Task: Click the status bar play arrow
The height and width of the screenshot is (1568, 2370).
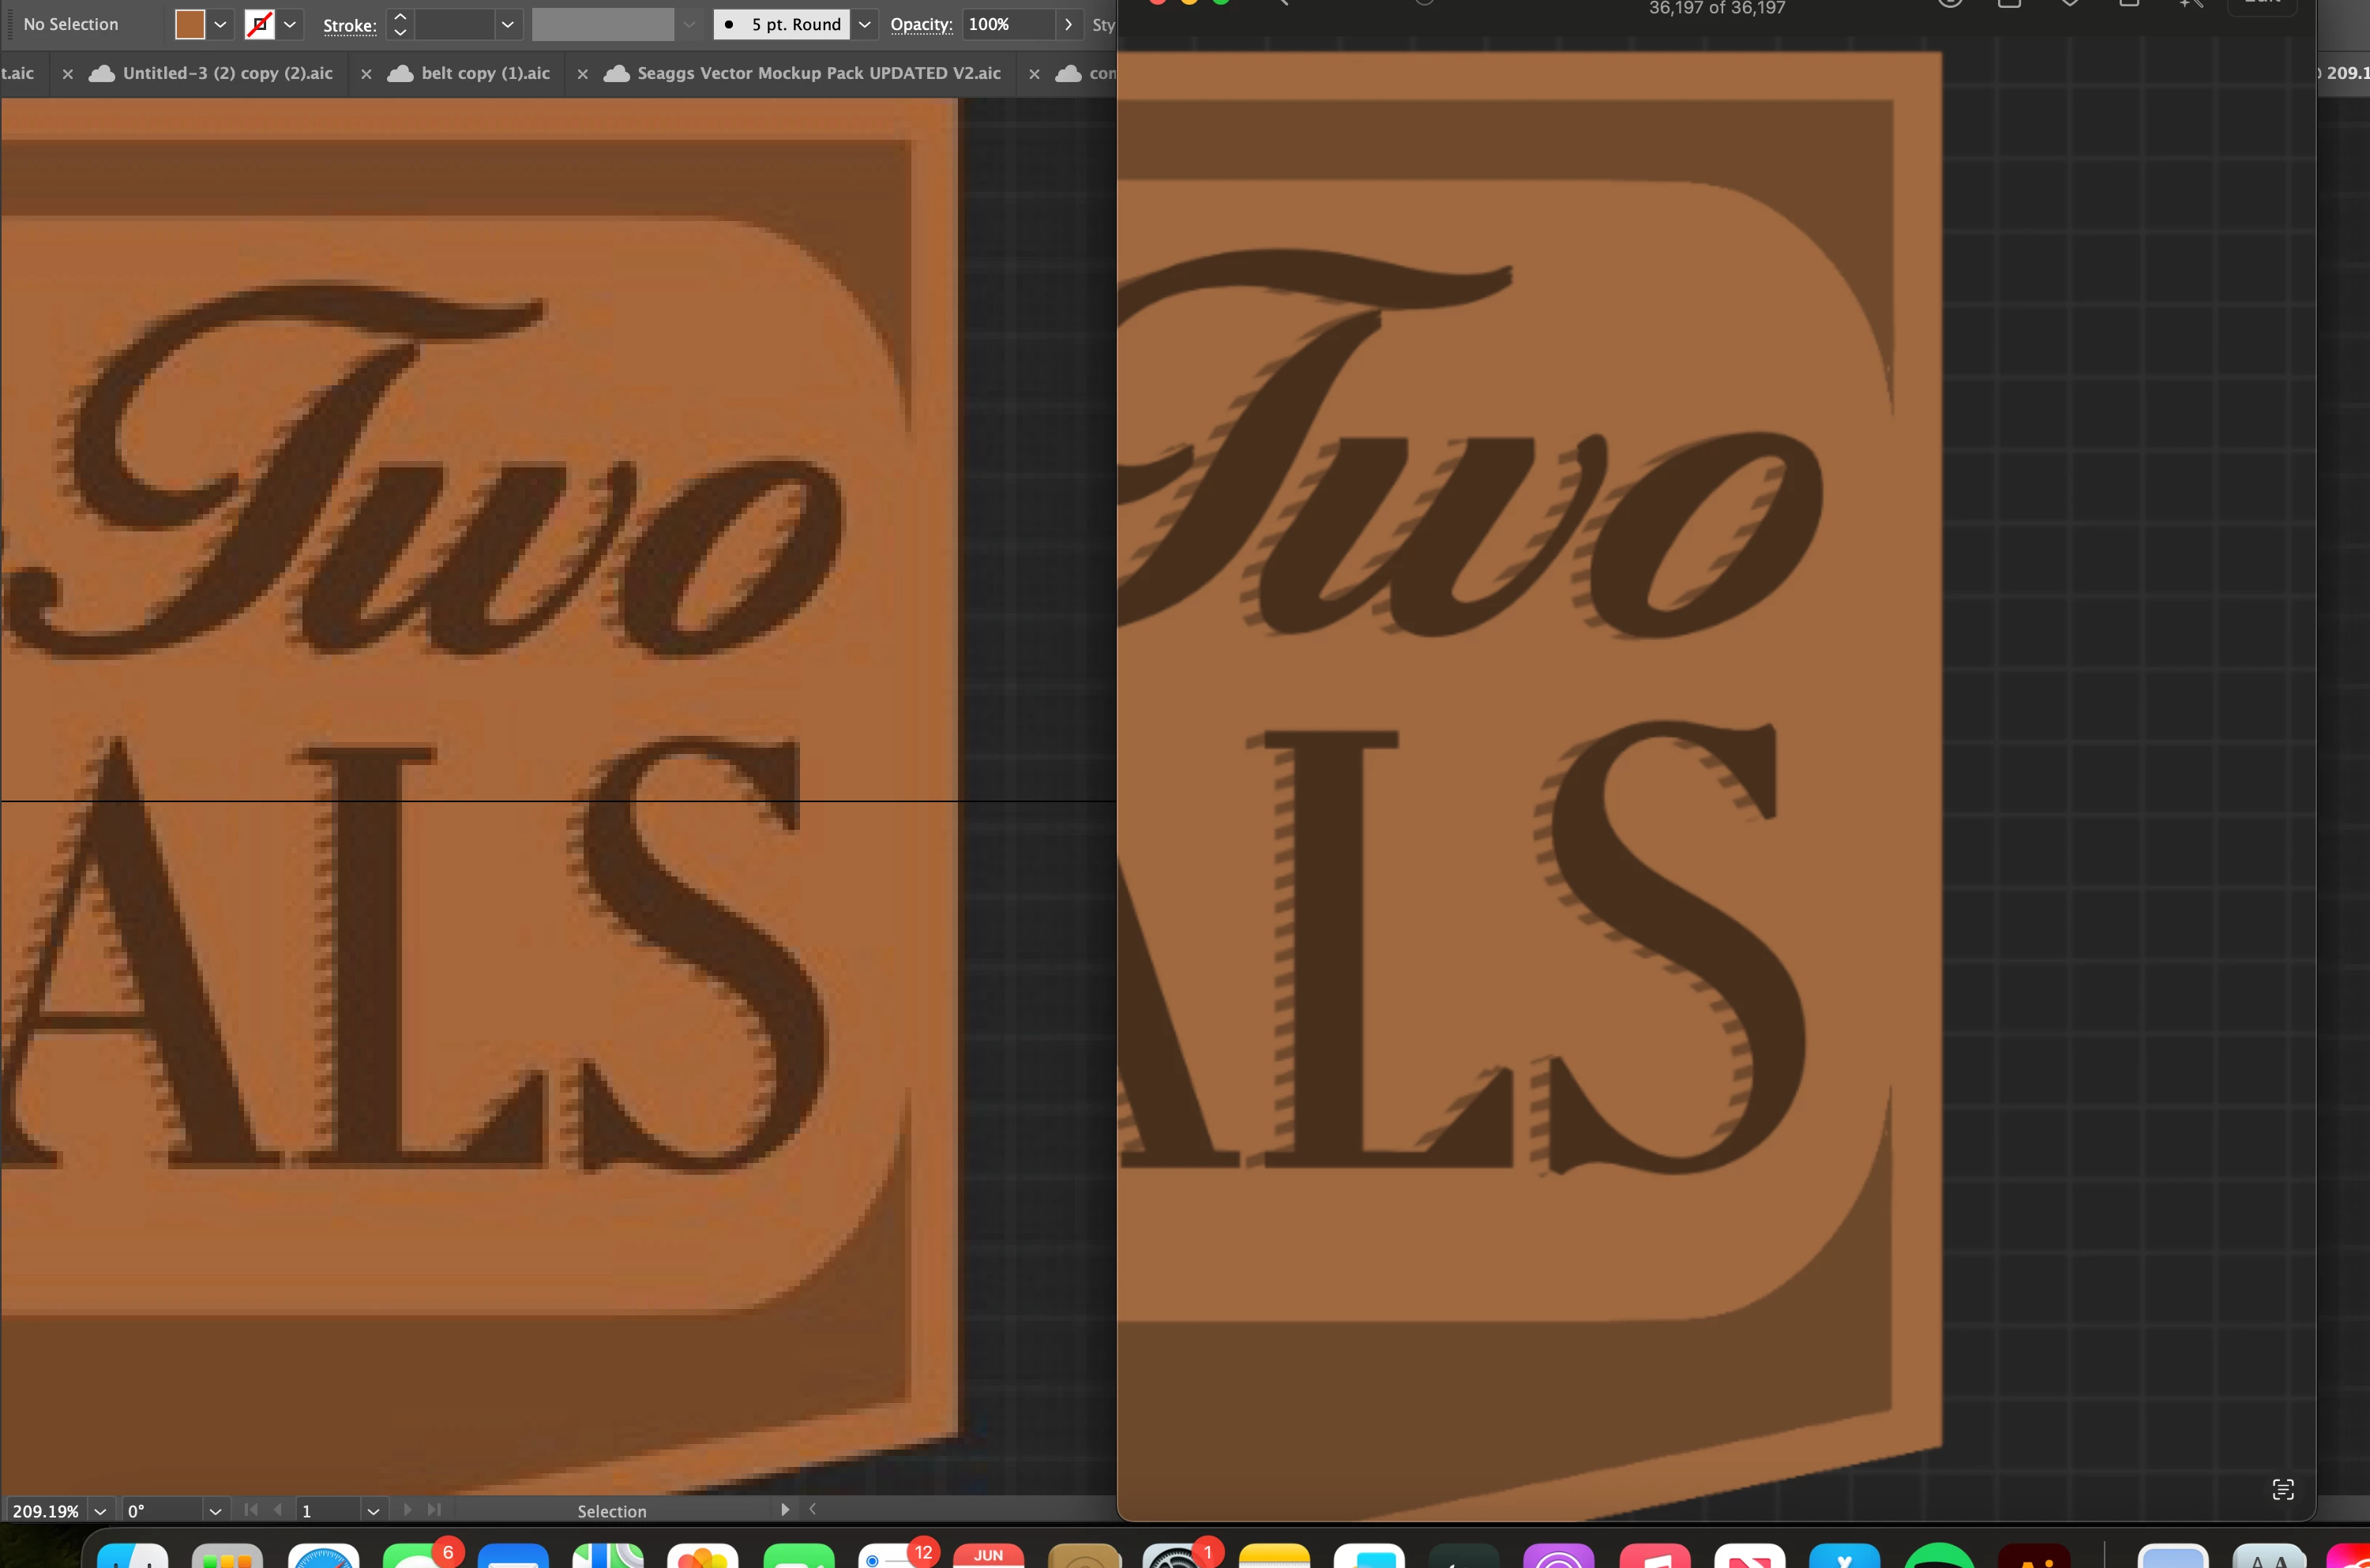Action: pos(785,1510)
